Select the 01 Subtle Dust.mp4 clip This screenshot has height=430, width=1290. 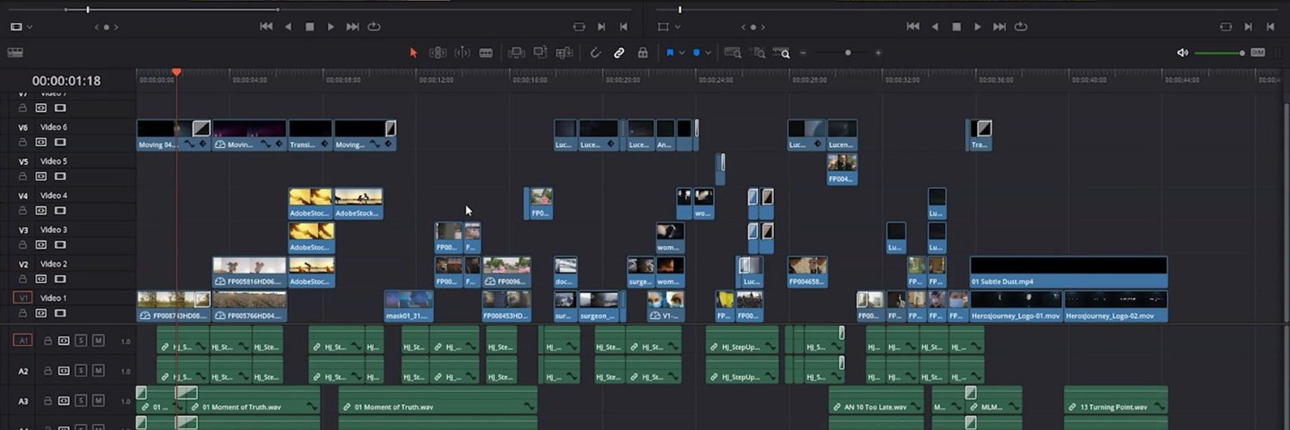pyautogui.click(x=1069, y=272)
